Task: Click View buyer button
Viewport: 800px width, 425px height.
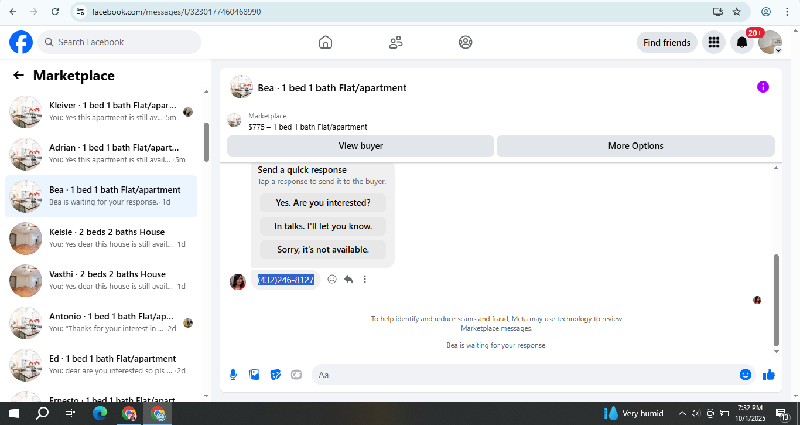Action: [361, 146]
